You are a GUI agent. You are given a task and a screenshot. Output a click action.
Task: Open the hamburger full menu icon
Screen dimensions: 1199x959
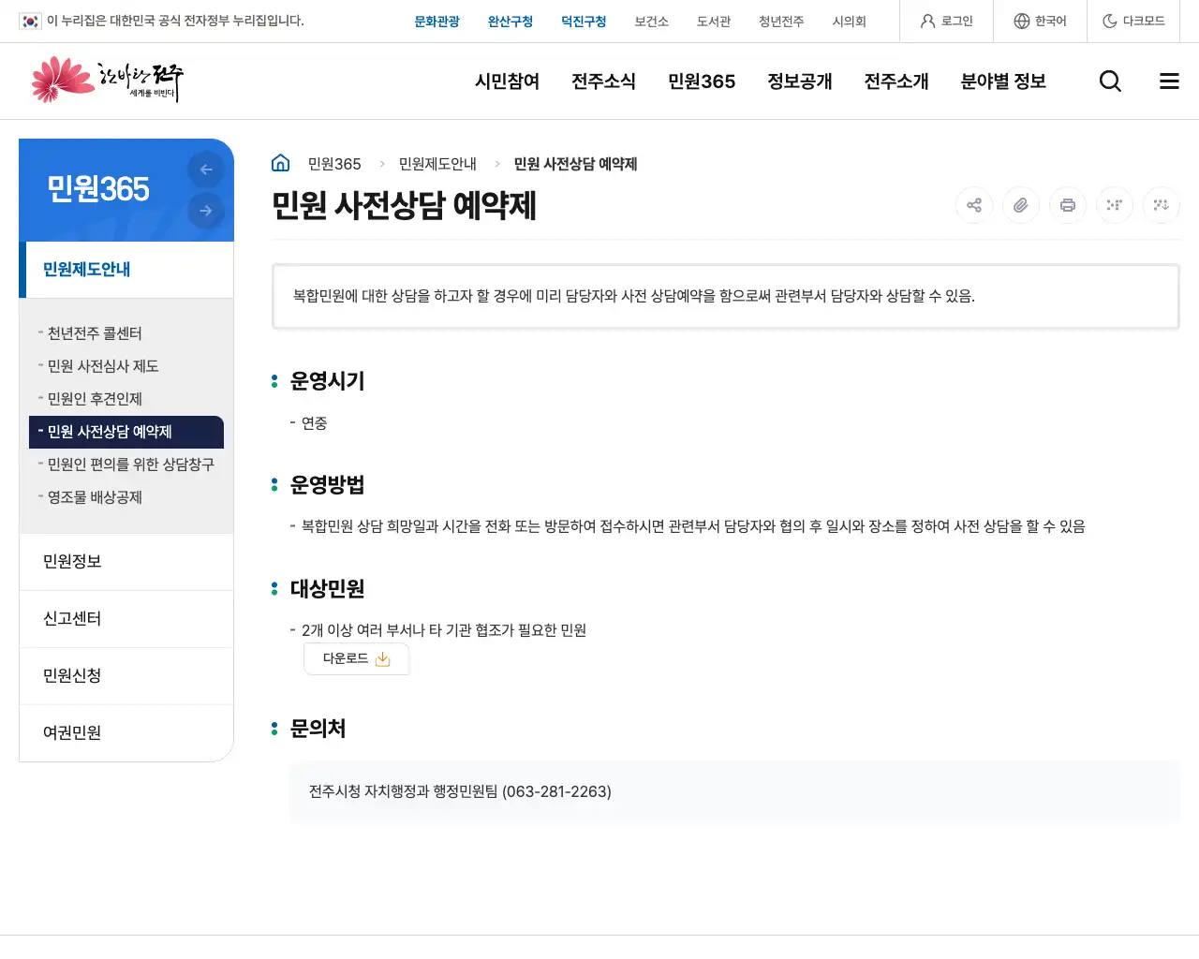1169,81
